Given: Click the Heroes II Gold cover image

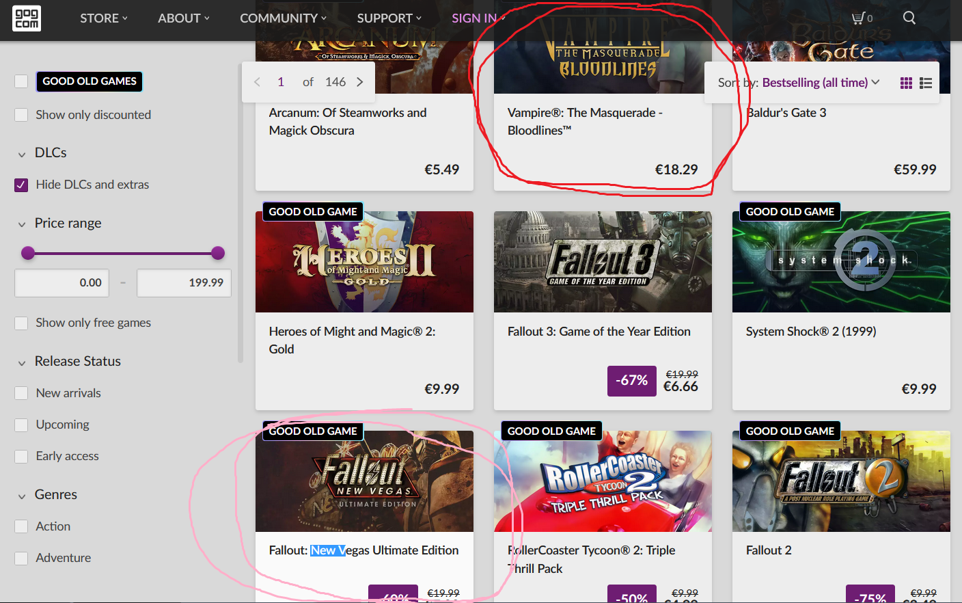Looking at the screenshot, I should click(x=364, y=262).
